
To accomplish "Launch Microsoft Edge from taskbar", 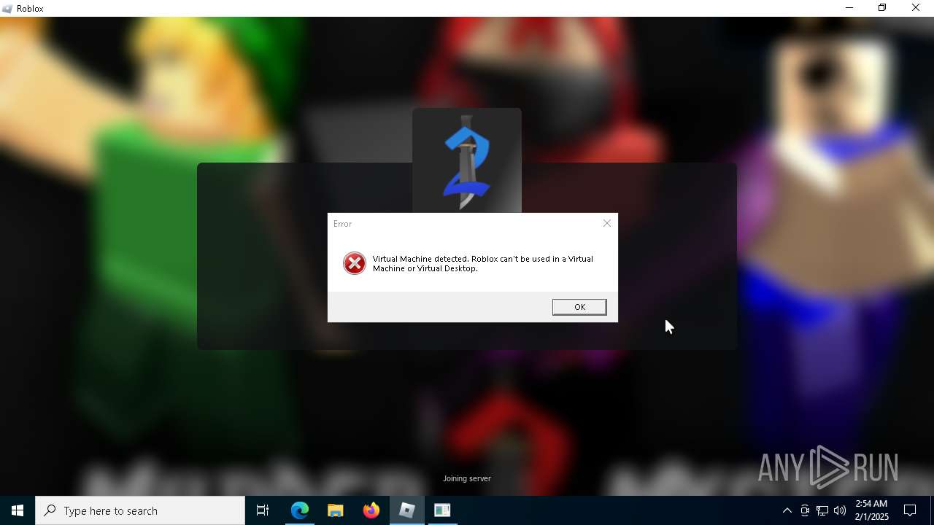I will (300, 510).
